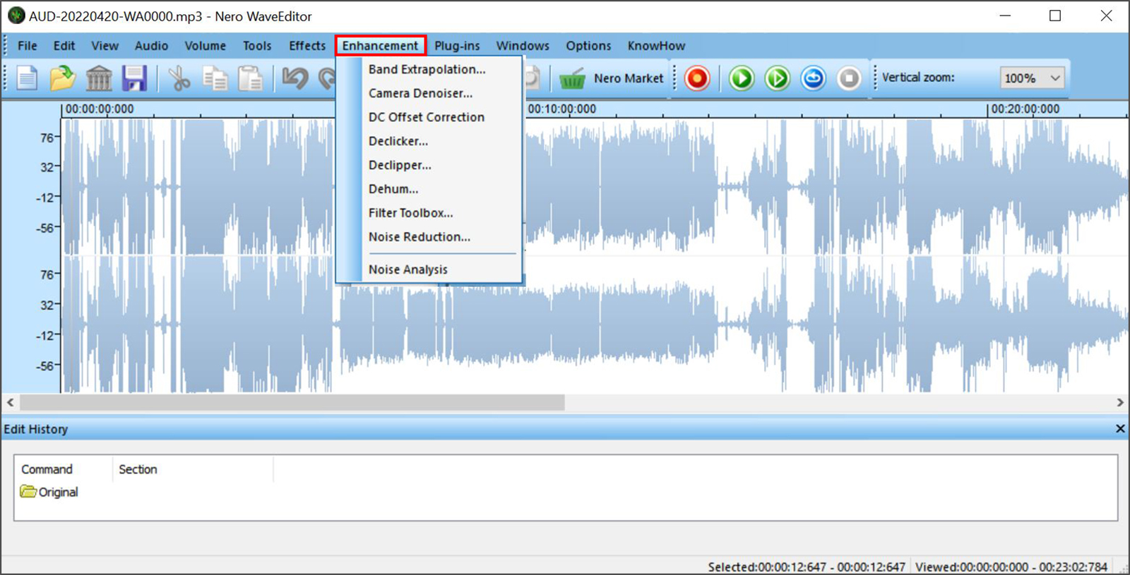Start recording with red Record button

(x=697, y=78)
